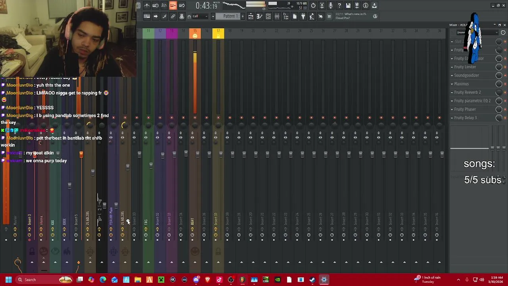Click the download/export icon in top toolbar

pos(374,6)
